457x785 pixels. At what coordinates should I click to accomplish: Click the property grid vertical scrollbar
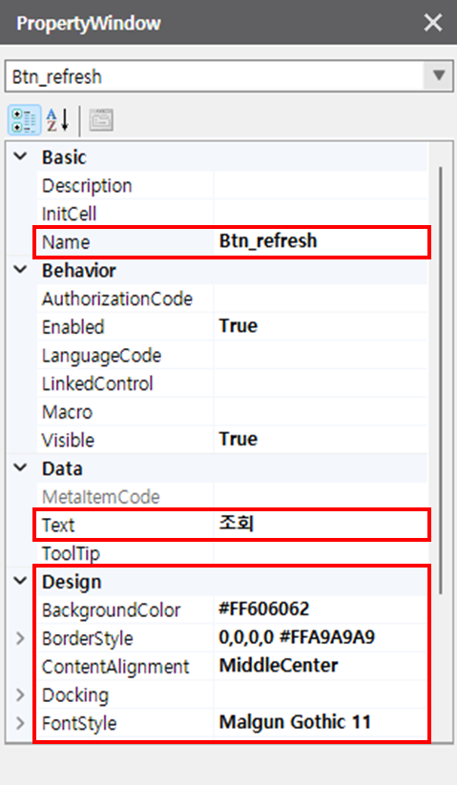[x=441, y=381]
